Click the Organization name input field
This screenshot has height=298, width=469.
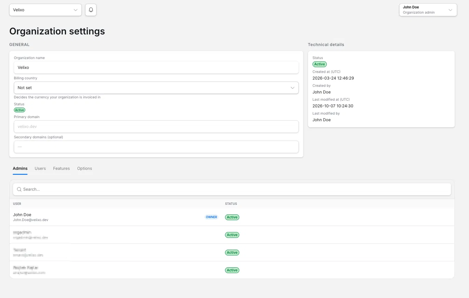[156, 68]
